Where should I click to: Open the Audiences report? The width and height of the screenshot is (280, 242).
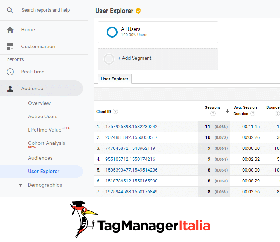click(40, 158)
